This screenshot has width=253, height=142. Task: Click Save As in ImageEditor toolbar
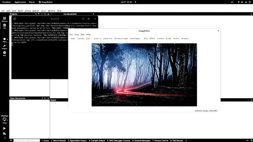(x=81, y=39)
